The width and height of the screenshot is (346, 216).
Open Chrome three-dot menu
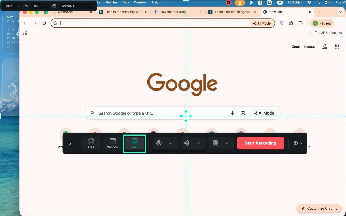coord(340,23)
